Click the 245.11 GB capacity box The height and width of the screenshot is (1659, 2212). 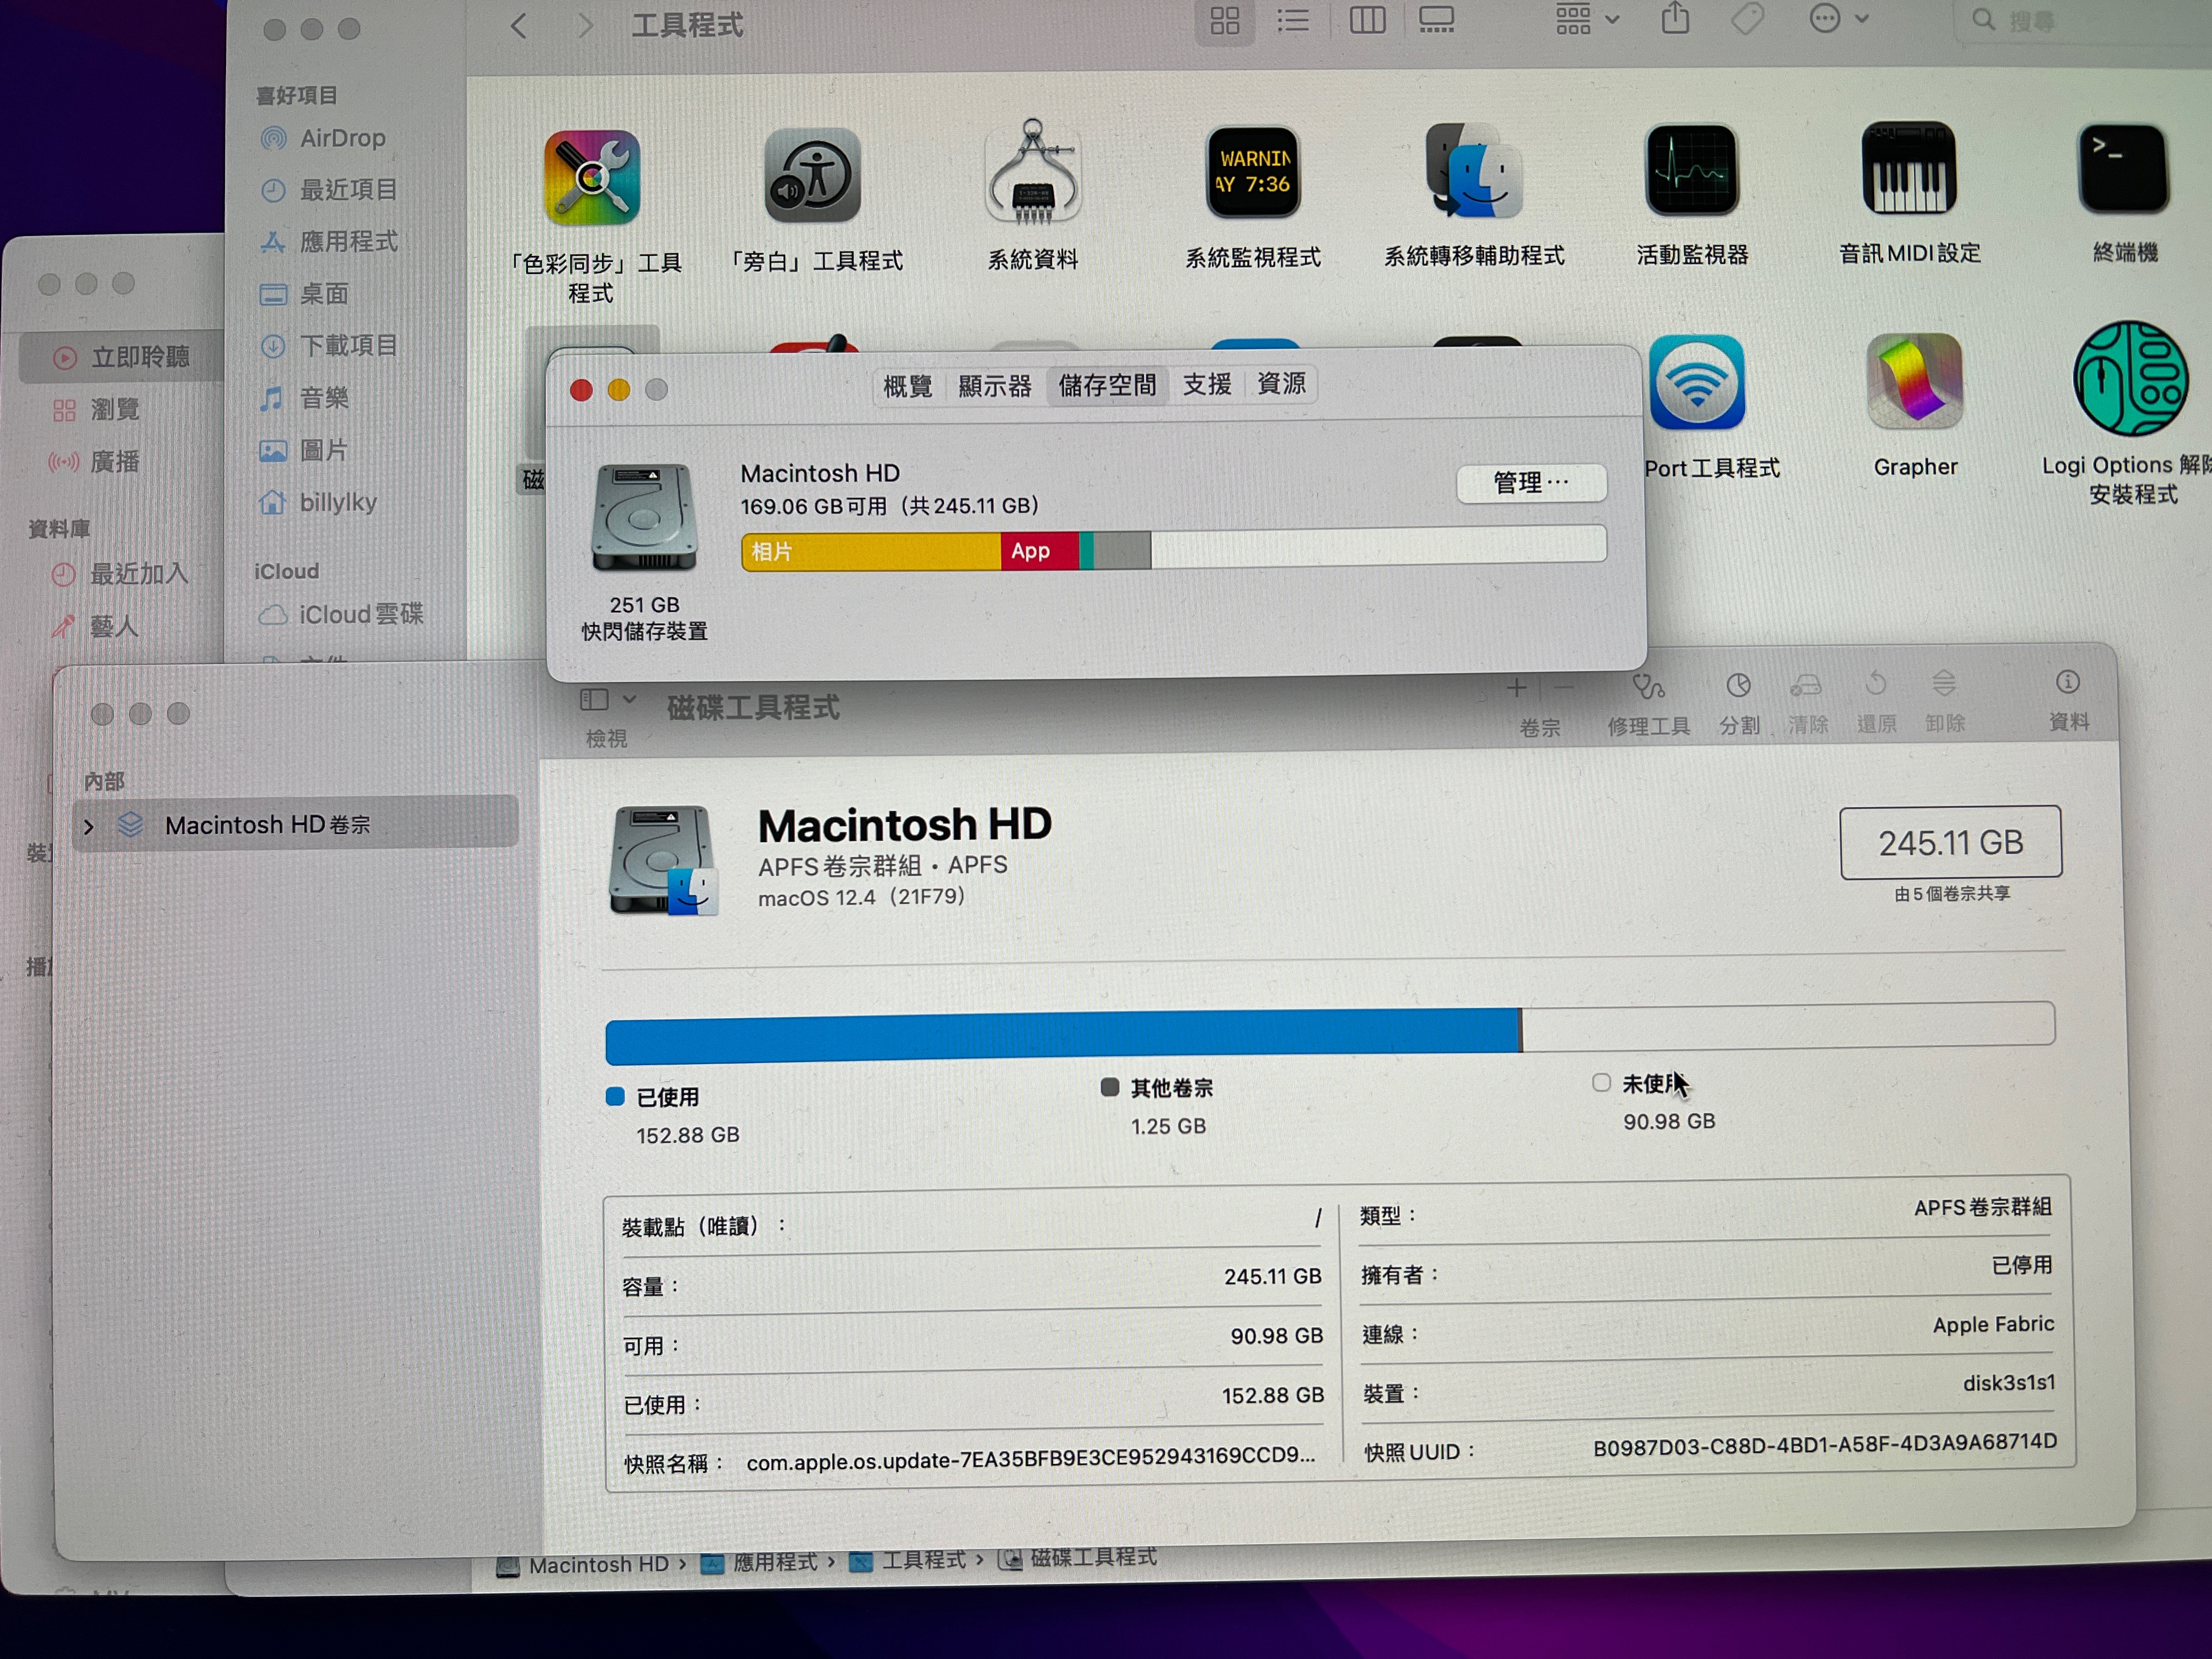(1950, 842)
